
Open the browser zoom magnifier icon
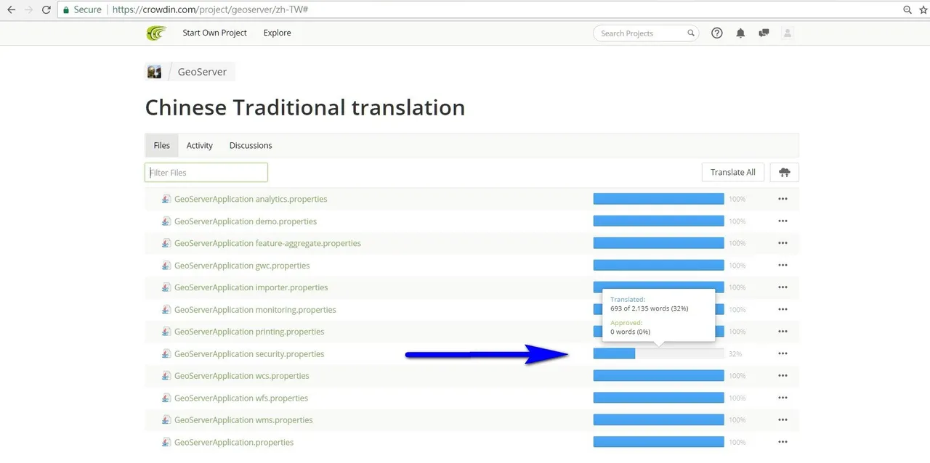[x=907, y=10]
